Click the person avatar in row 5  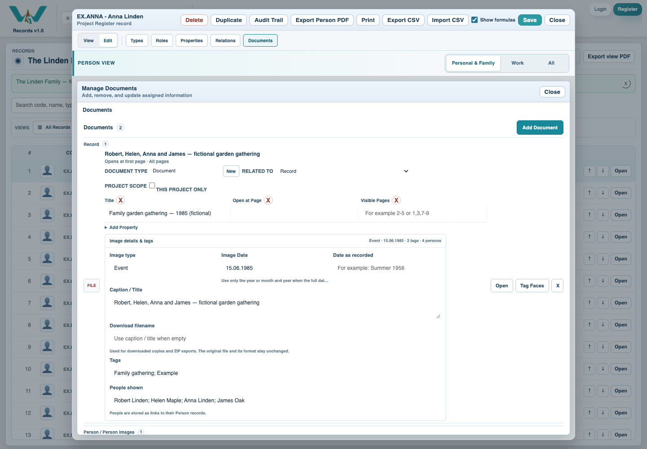pos(47,259)
